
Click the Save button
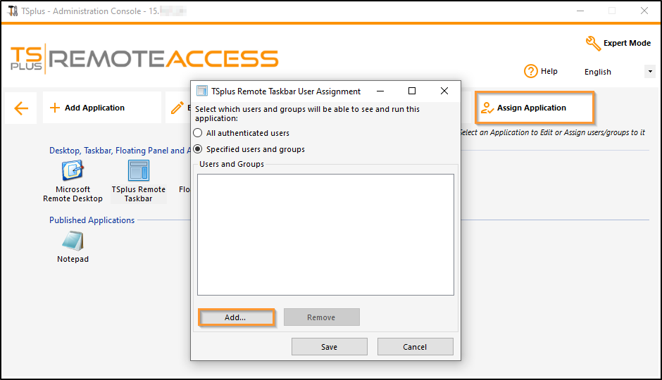pos(329,346)
